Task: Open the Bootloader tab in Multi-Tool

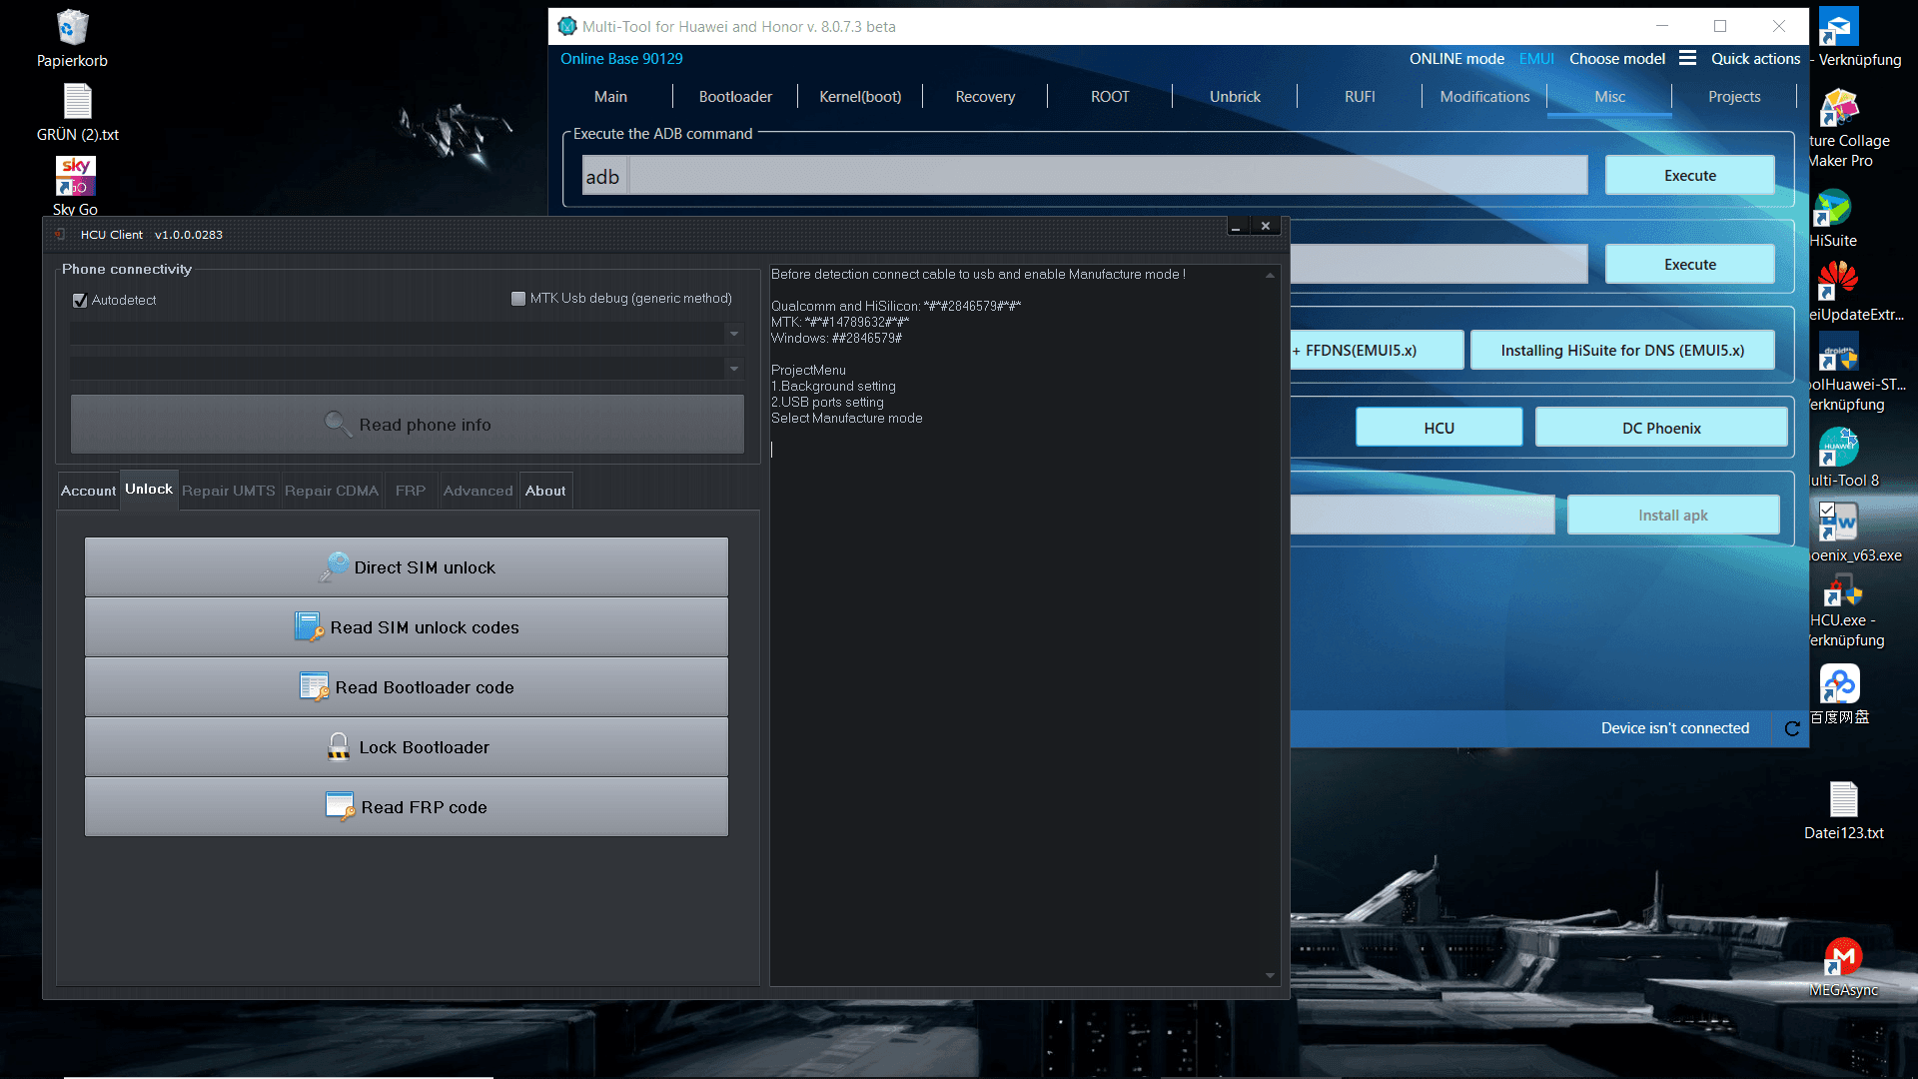Action: pyautogui.click(x=735, y=97)
